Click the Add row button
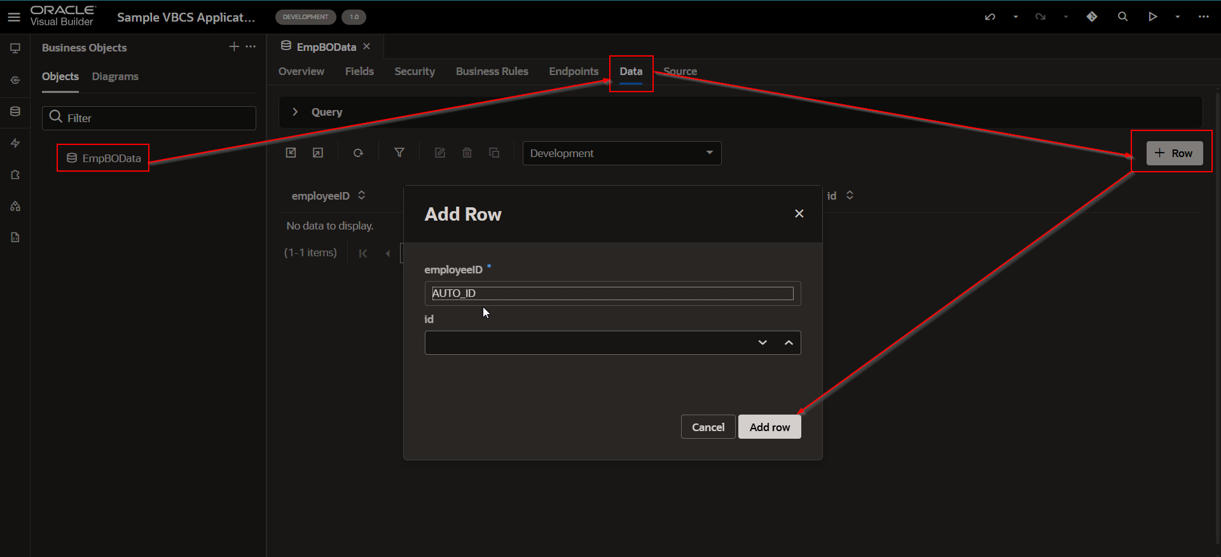The width and height of the screenshot is (1221, 557). pos(769,427)
